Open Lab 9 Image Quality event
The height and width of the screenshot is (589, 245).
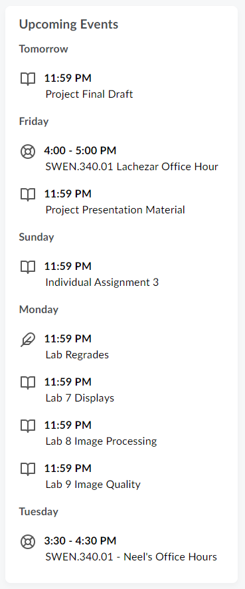click(93, 484)
